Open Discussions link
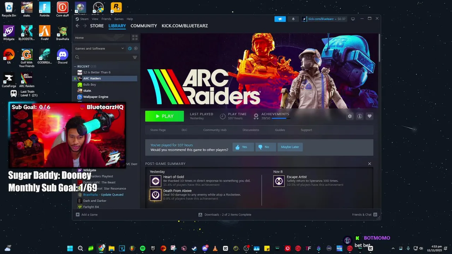This screenshot has width=452, height=254. (x=251, y=130)
